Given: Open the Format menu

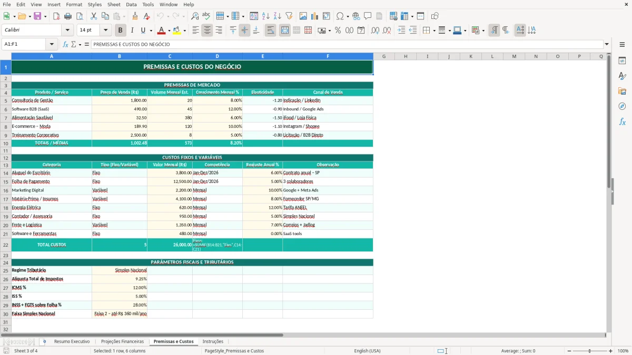Looking at the screenshot, I should (74, 4).
